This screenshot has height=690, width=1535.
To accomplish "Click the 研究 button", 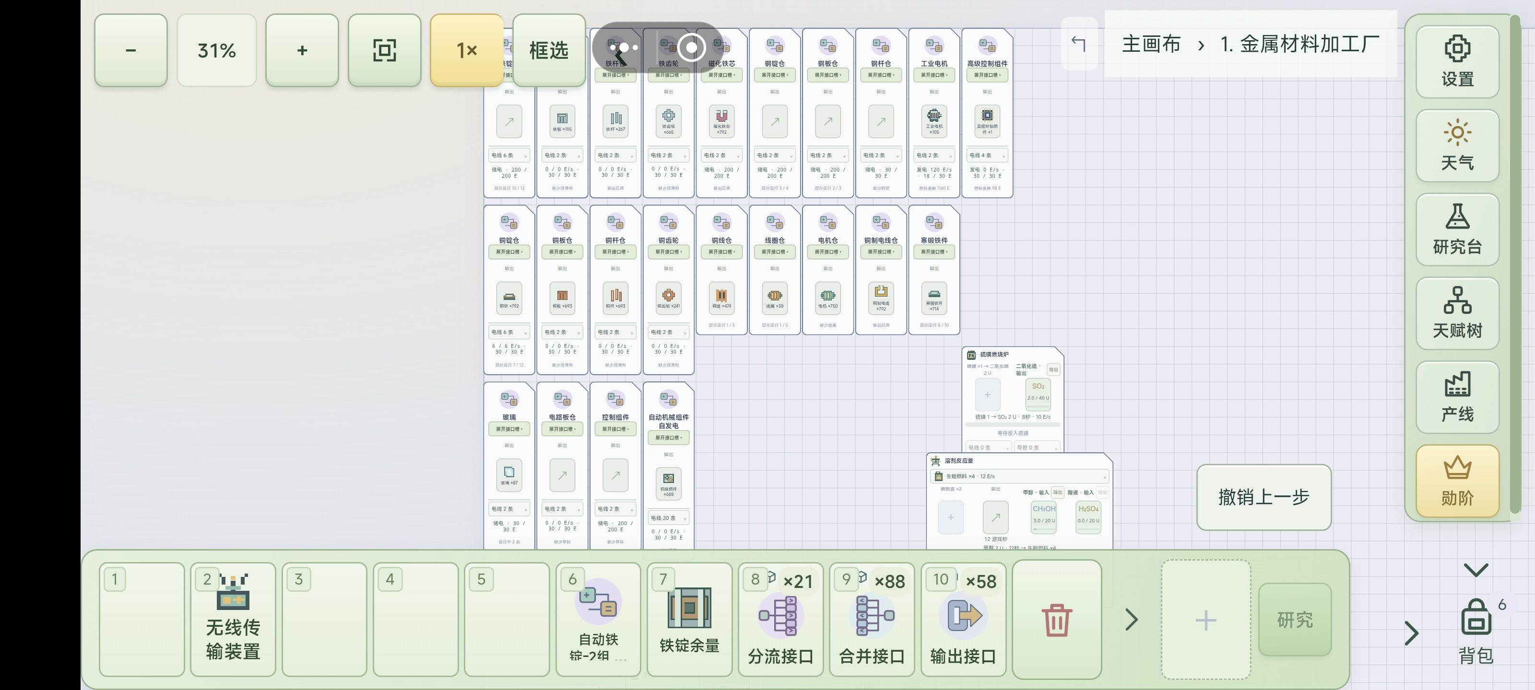I will (1294, 620).
